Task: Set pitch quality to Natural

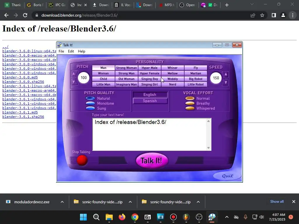Action: 90,98
